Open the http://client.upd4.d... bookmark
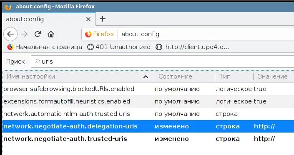This screenshot has height=155, width=294. (193, 47)
